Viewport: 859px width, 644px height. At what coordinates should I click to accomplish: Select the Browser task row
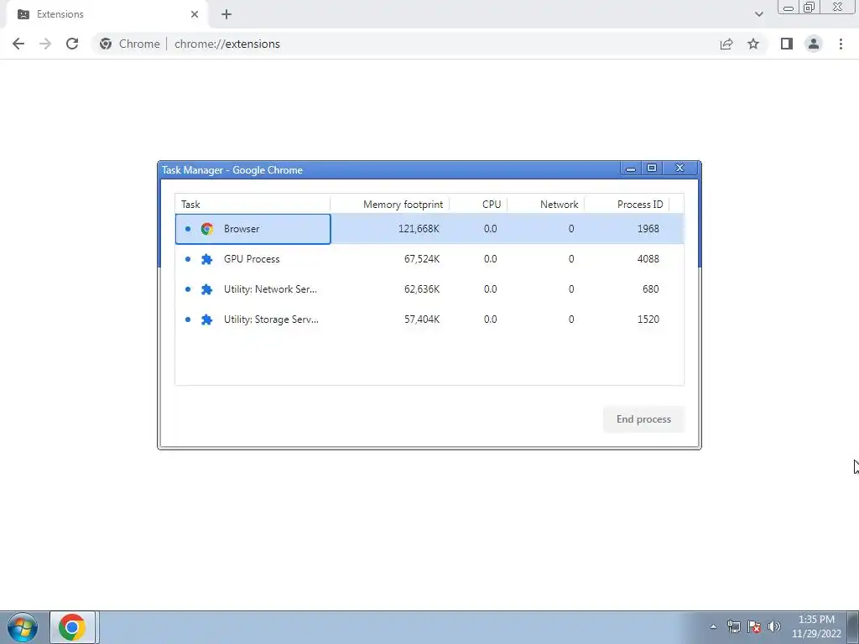point(429,229)
